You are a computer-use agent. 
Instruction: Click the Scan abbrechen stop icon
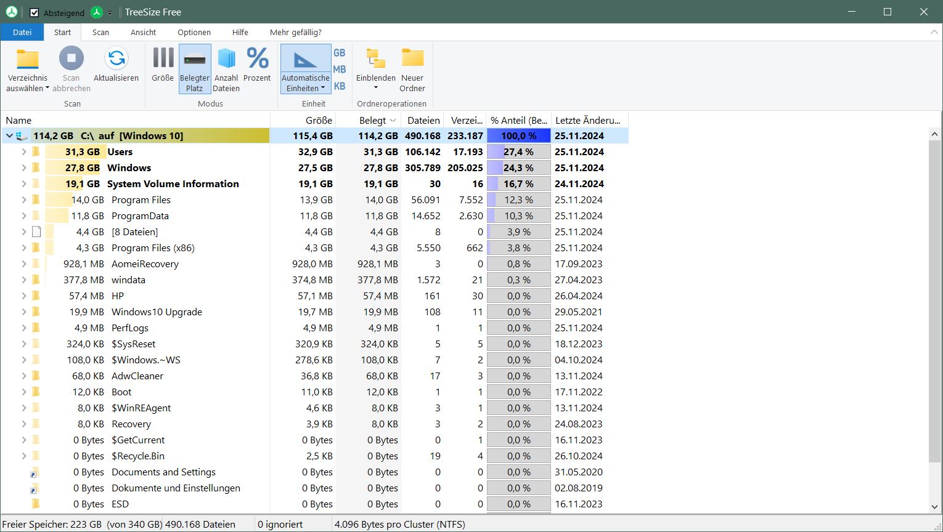click(71, 59)
